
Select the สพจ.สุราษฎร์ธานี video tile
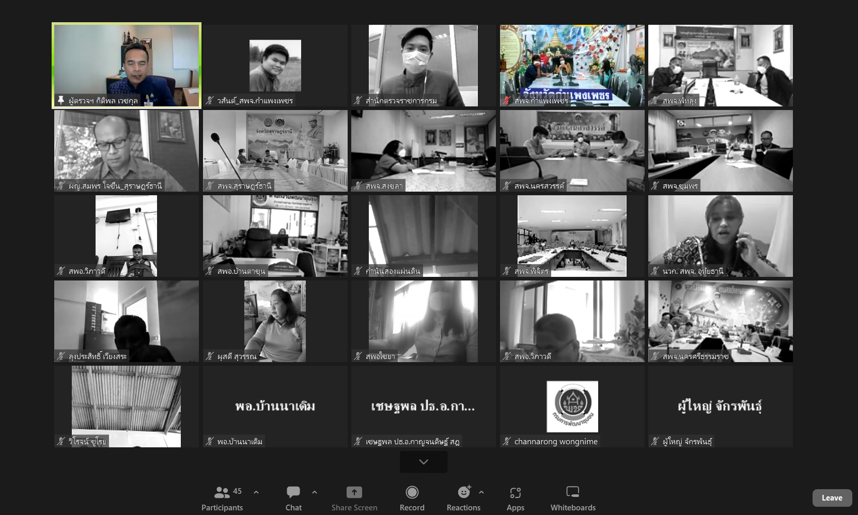click(275, 151)
